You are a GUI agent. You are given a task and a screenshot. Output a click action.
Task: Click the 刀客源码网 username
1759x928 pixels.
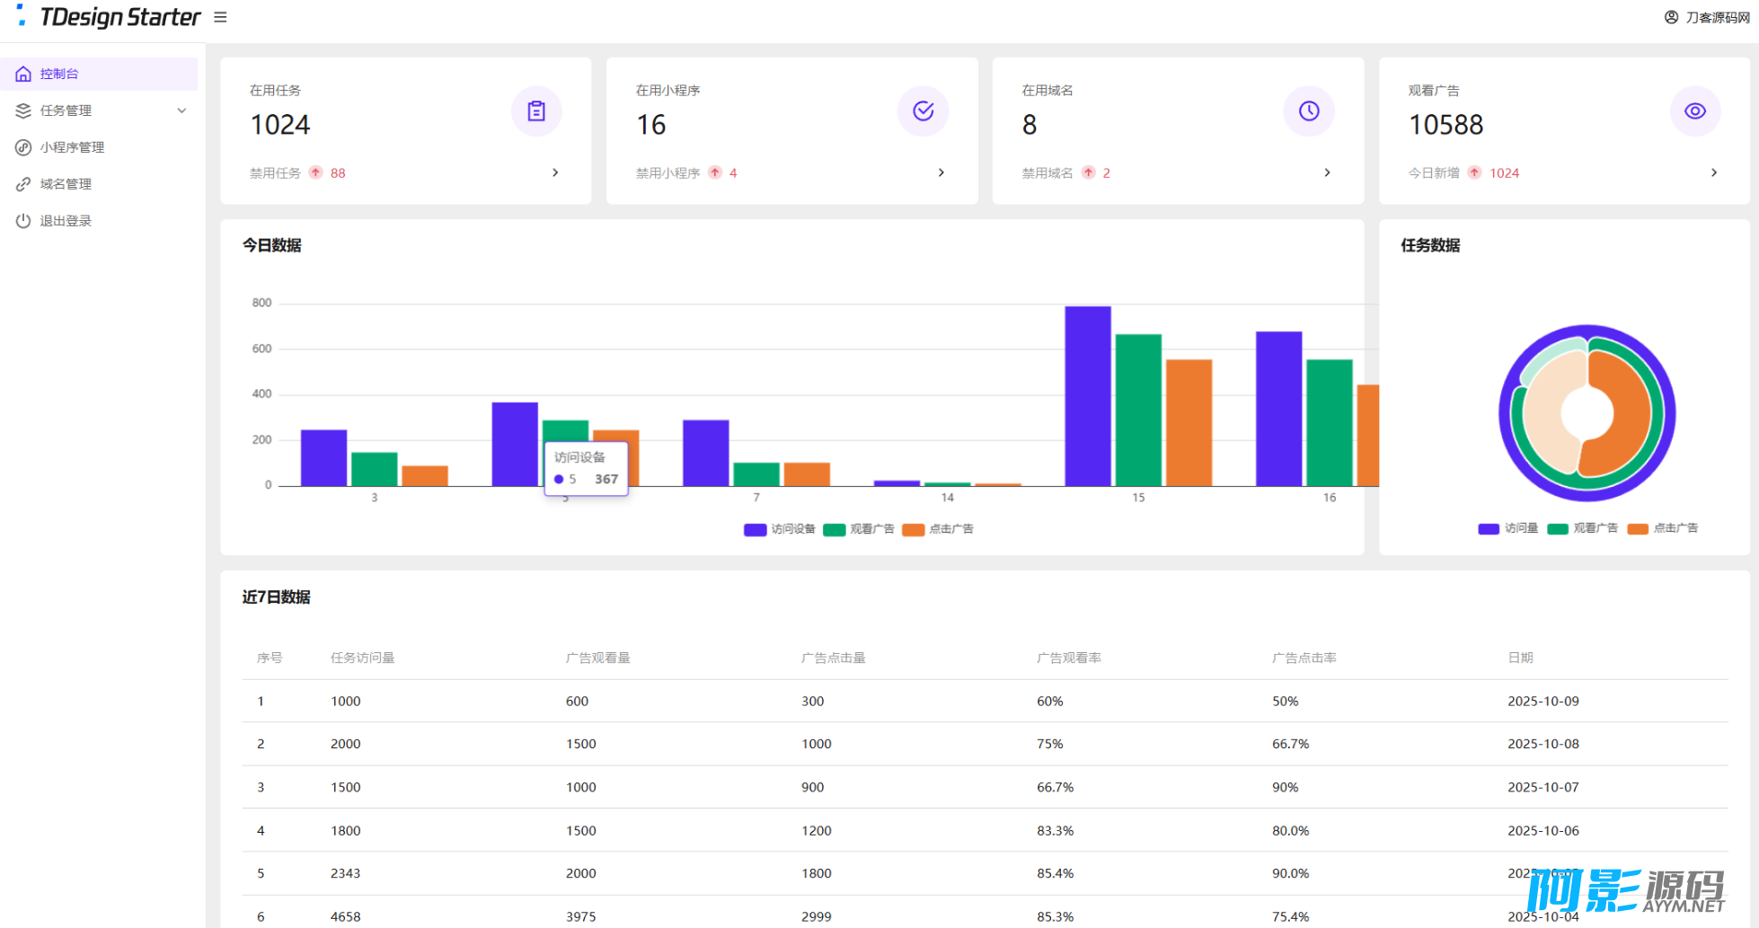click(x=1717, y=17)
